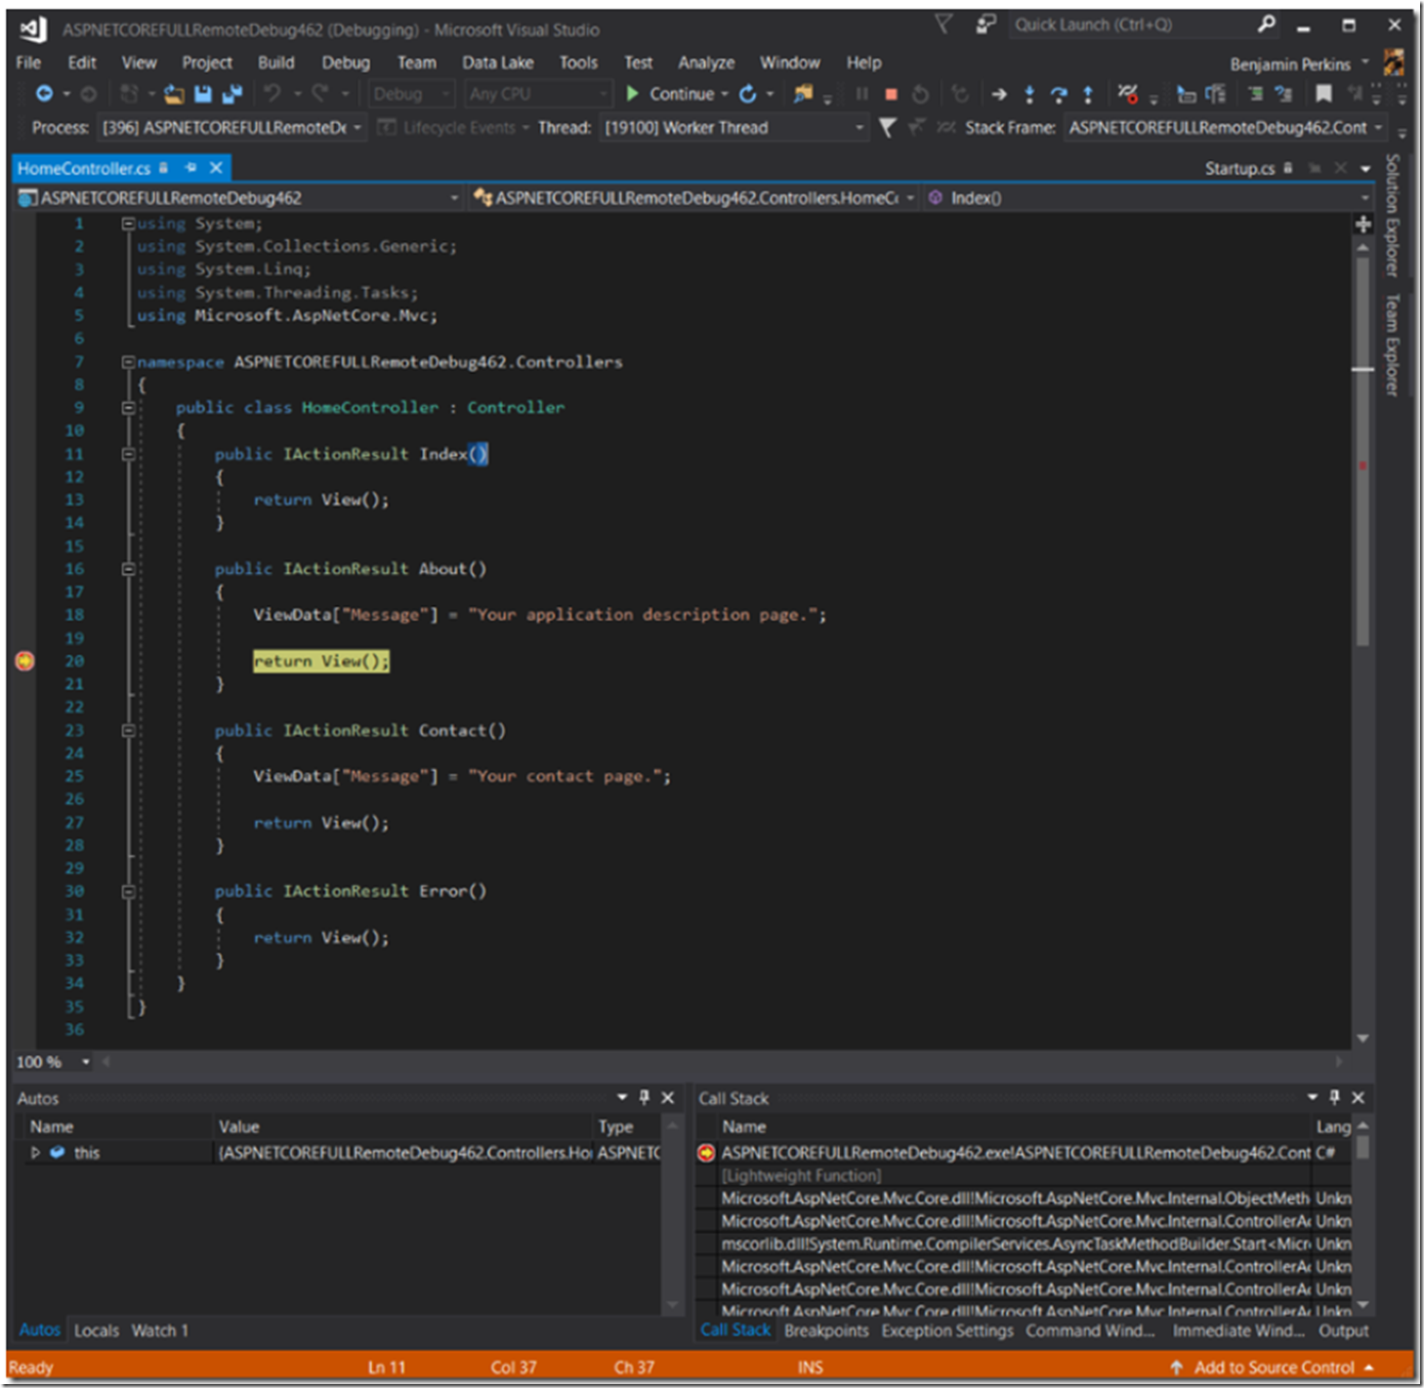
Task: Collapse the HomeController class at line 9
Action: pyautogui.click(x=128, y=408)
